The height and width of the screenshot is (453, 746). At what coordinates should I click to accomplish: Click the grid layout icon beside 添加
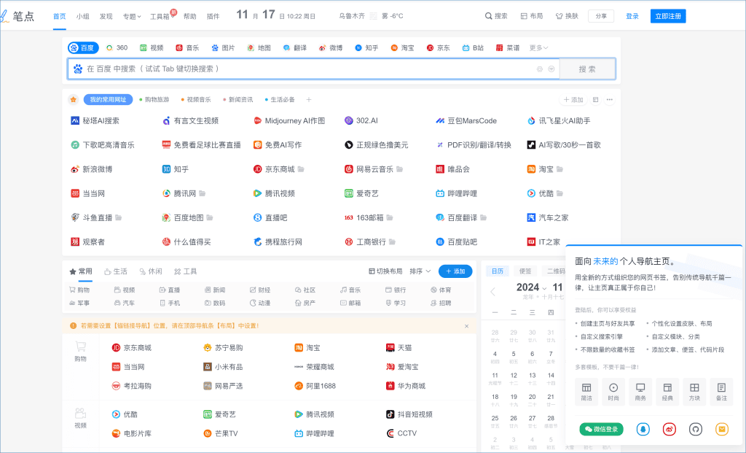(595, 99)
